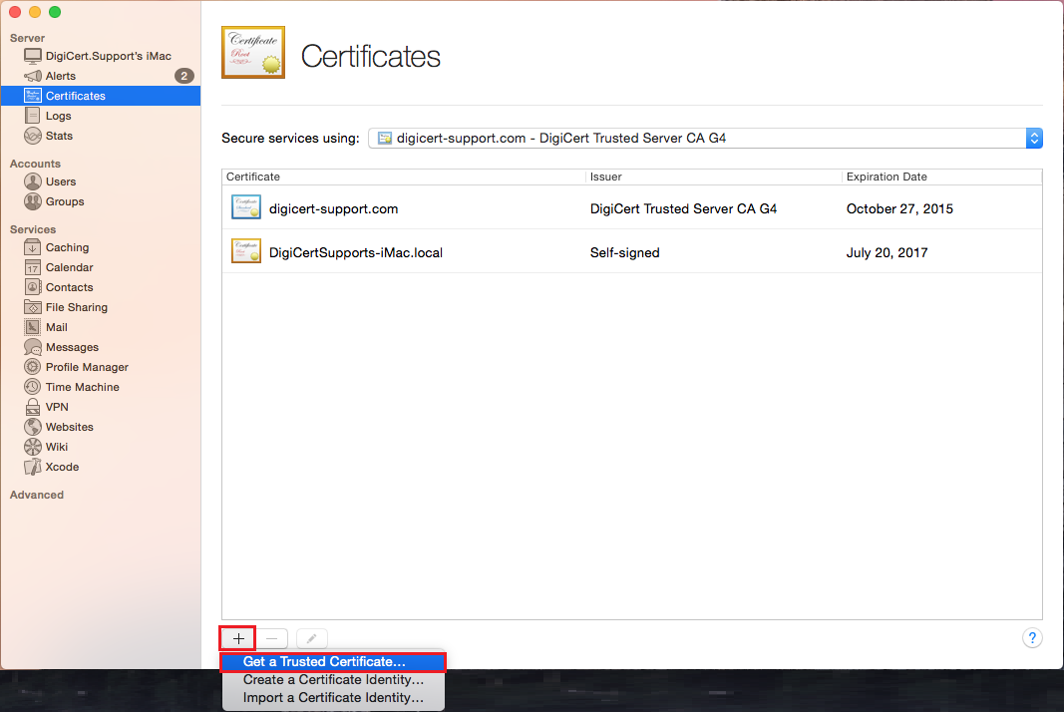The width and height of the screenshot is (1064, 712).
Task: Open the Websites service icon
Action: coord(33,427)
